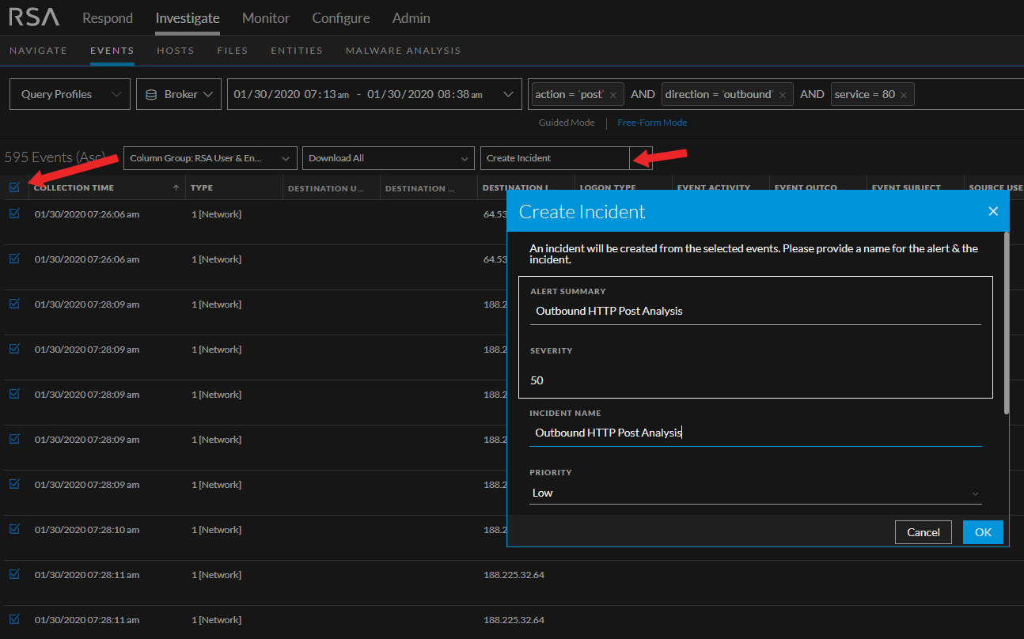Click Collection Time sort arrow

(x=176, y=188)
